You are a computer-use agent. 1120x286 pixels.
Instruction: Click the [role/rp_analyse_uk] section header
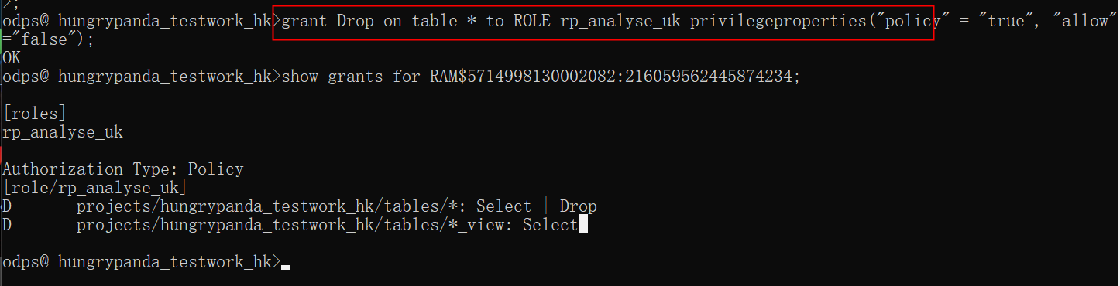(x=95, y=188)
